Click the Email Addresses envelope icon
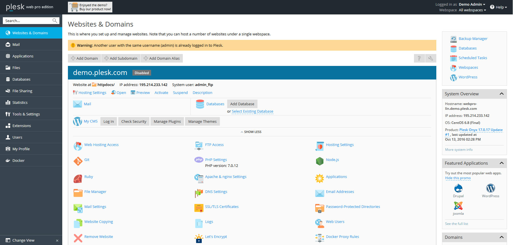 [320, 193]
